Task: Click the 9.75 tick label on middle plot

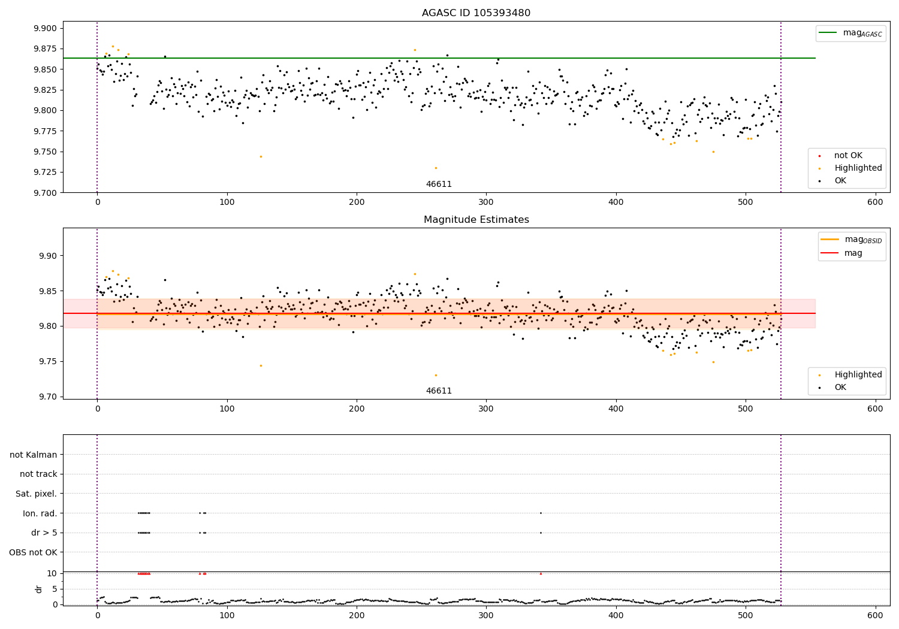Action: [47, 362]
